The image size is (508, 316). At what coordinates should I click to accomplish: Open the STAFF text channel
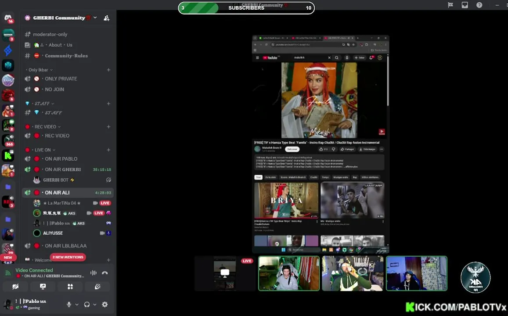coord(67,113)
